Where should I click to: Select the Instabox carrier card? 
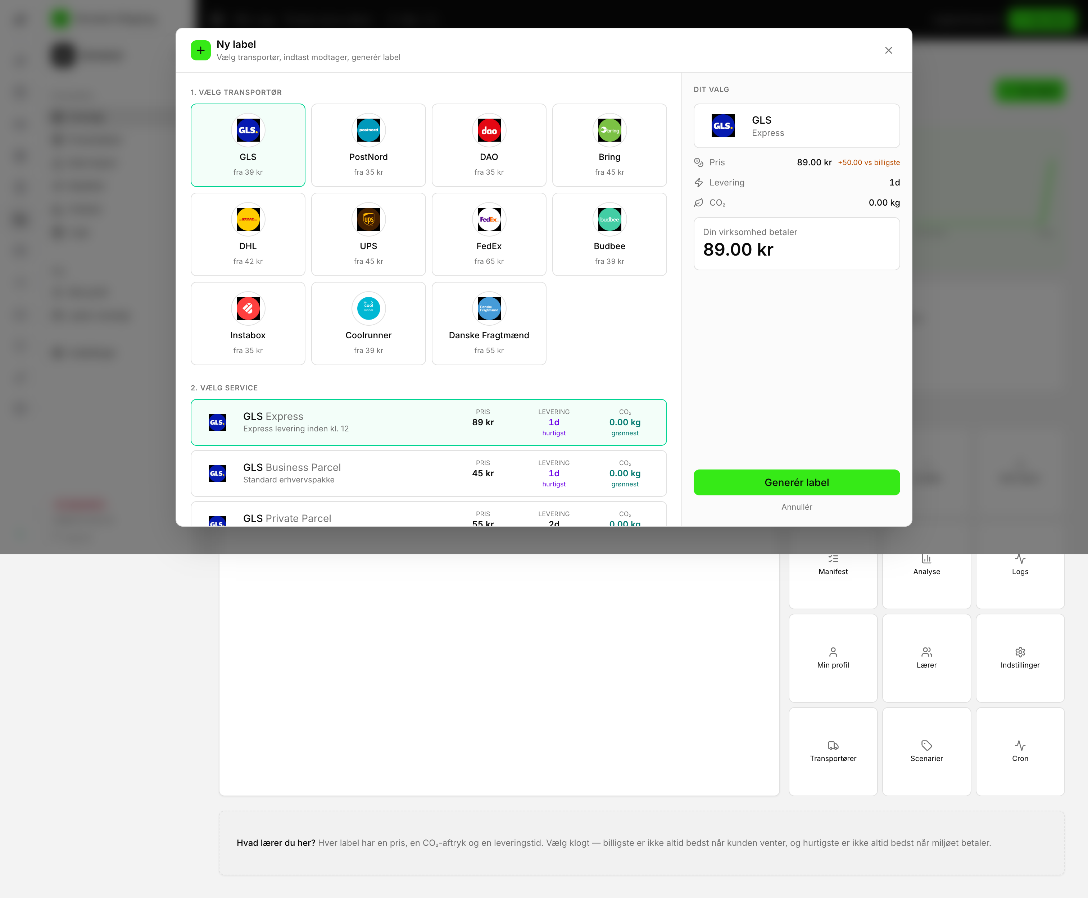pos(248,323)
